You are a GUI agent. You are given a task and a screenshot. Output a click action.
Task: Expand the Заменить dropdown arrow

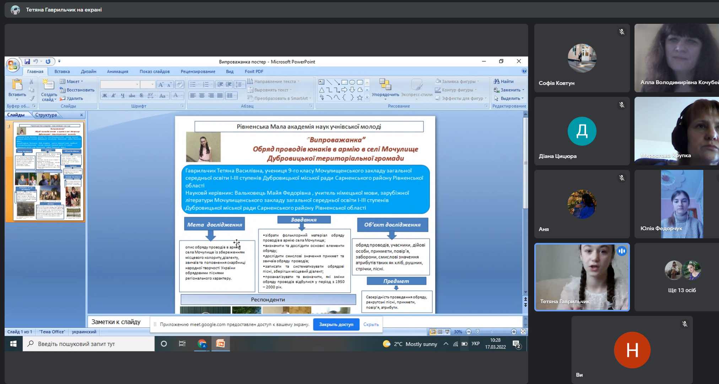coord(523,90)
